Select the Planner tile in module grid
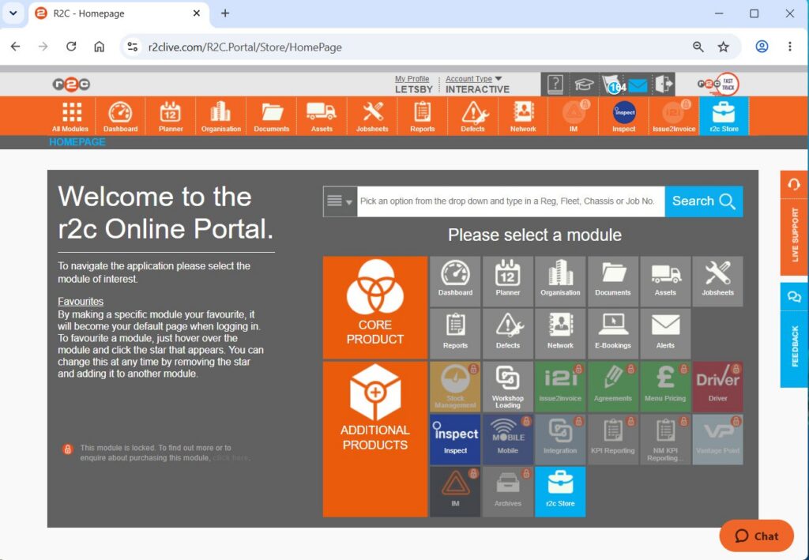The width and height of the screenshot is (809, 560). coord(508,281)
